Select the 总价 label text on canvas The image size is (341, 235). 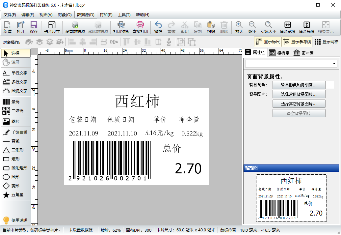pos(172,149)
